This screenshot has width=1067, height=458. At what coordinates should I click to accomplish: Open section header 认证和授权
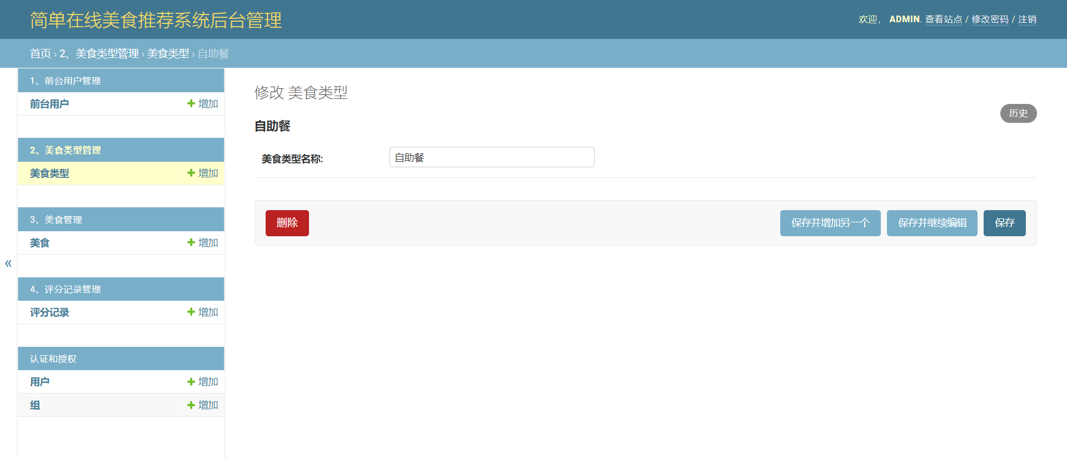pyautogui.click(x=53, y=359)
